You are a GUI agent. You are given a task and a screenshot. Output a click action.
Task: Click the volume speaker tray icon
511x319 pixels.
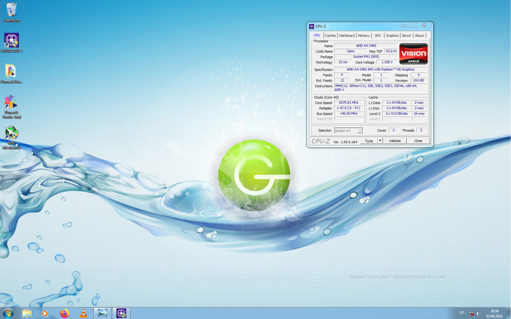(478, 313)
